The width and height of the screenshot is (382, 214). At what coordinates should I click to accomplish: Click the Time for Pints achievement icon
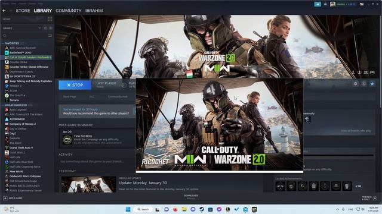(67, 140)
